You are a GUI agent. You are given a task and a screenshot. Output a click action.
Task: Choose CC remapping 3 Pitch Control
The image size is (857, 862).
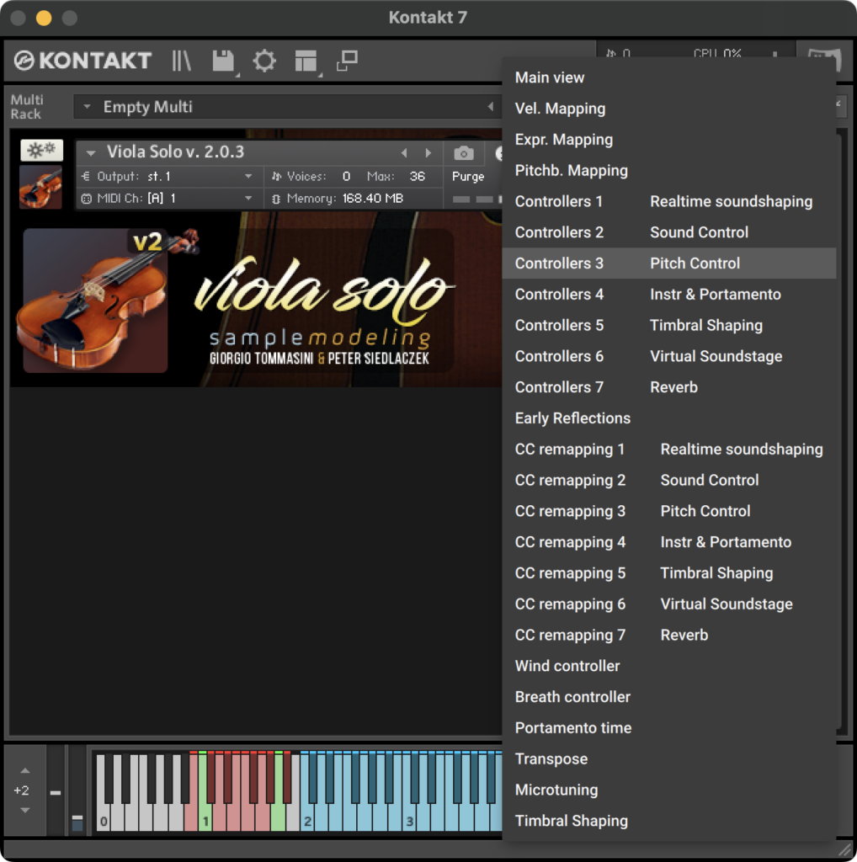669,511
